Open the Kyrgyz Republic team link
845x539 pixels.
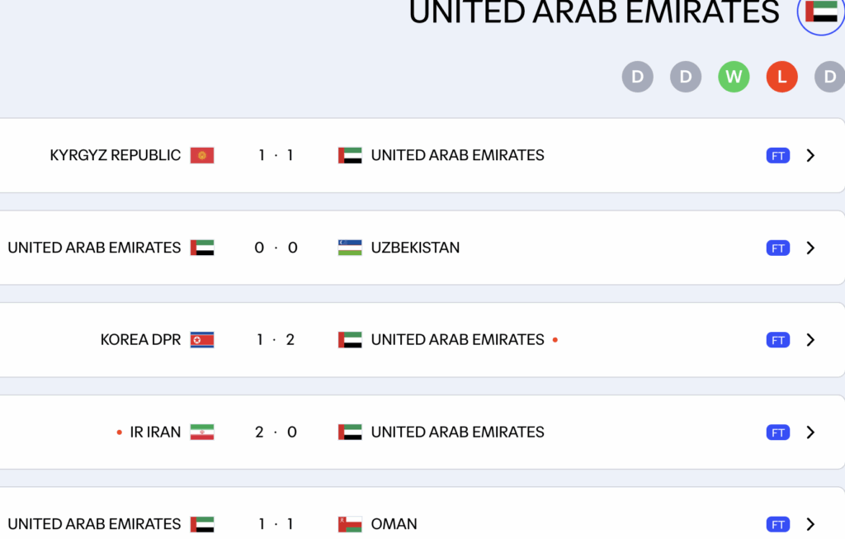pyautogui.click(x=116, y=155)
